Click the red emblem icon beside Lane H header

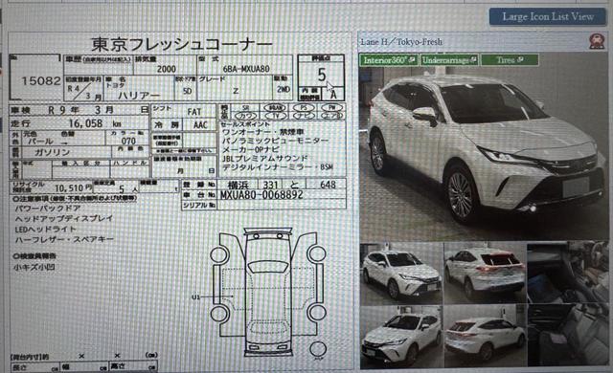coord(597,41)
